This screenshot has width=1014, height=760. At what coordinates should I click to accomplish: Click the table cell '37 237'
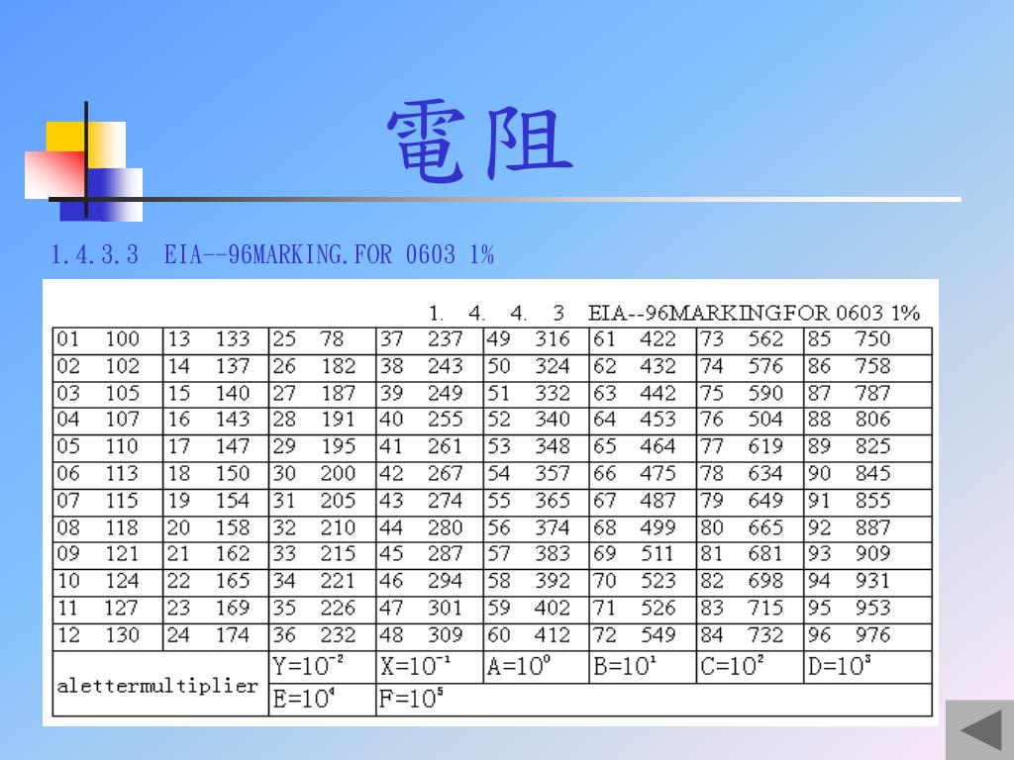(x=430, y=340)
